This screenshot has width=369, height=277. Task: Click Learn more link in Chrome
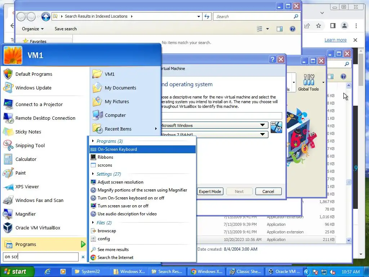[x=335, y=40]
